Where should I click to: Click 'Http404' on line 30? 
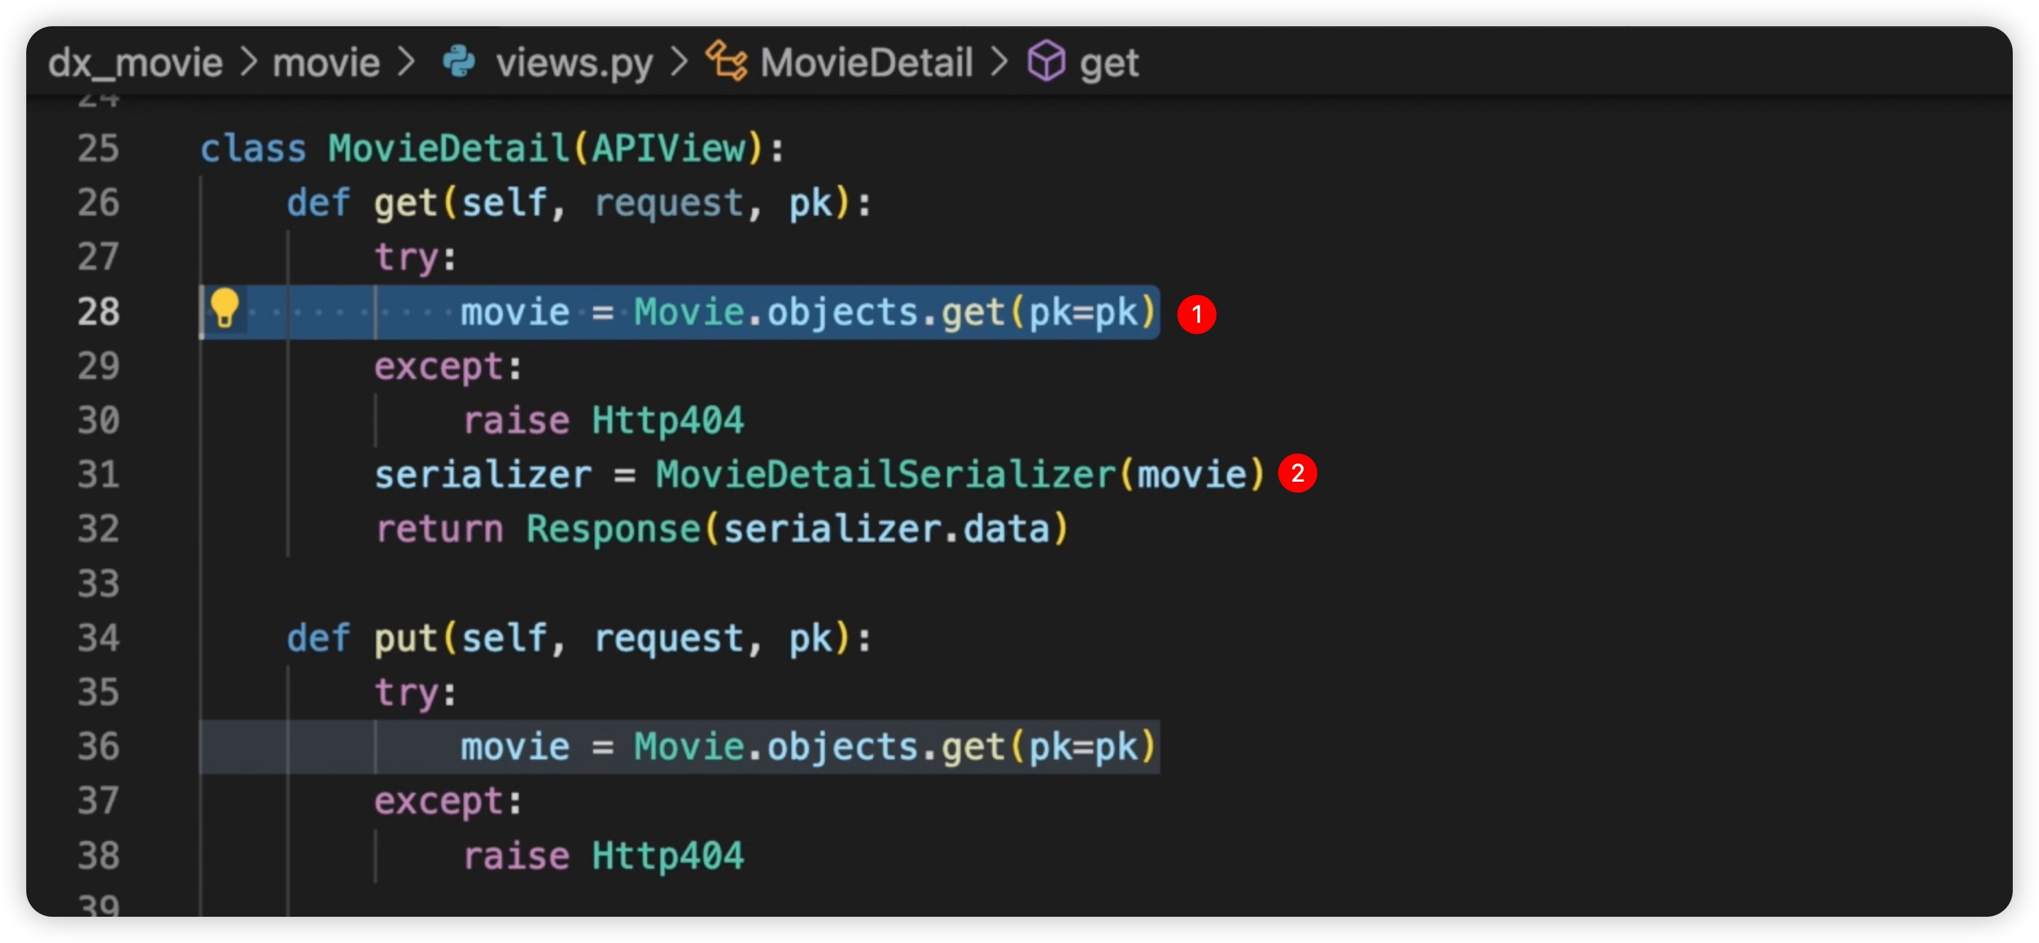click(668, 420)
